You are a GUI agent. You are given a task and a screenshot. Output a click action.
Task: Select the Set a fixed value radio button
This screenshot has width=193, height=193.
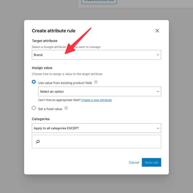tap(34, 108)
